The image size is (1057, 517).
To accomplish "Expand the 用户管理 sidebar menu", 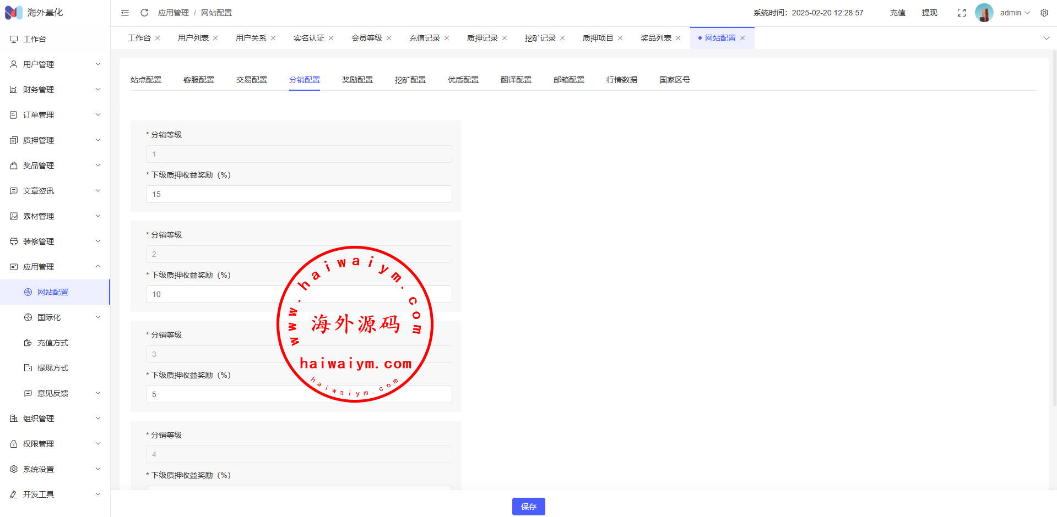I will click(x=55, y=64).
